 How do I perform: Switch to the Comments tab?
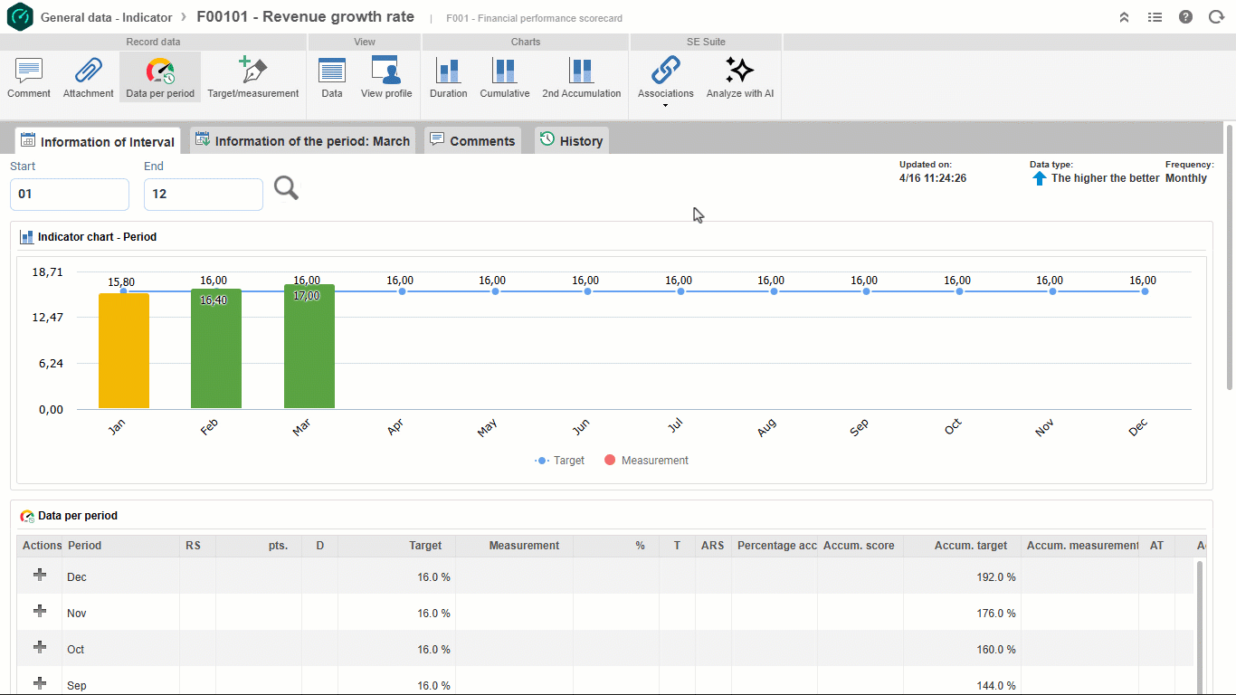tap(472, 140)
